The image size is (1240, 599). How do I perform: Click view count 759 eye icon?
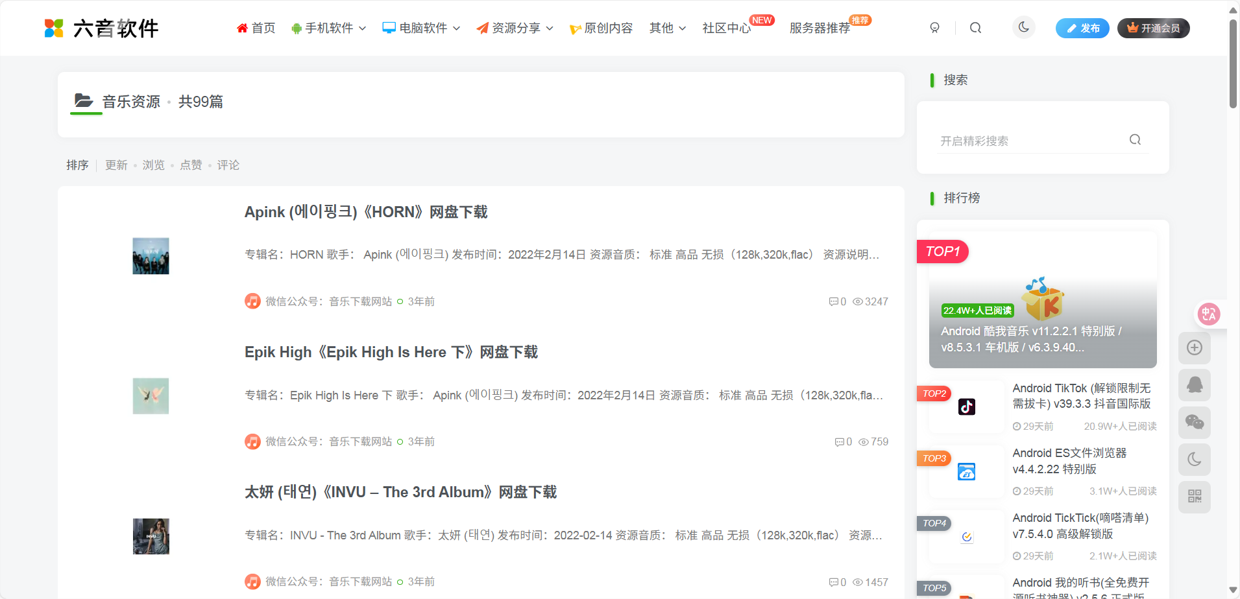pyautogui.click(x=864, y=442)
